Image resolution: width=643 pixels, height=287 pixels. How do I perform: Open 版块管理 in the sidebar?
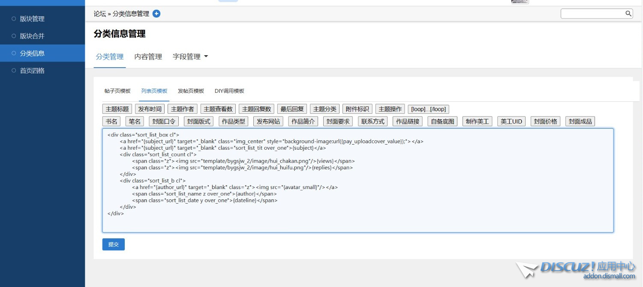pos(32,19)
